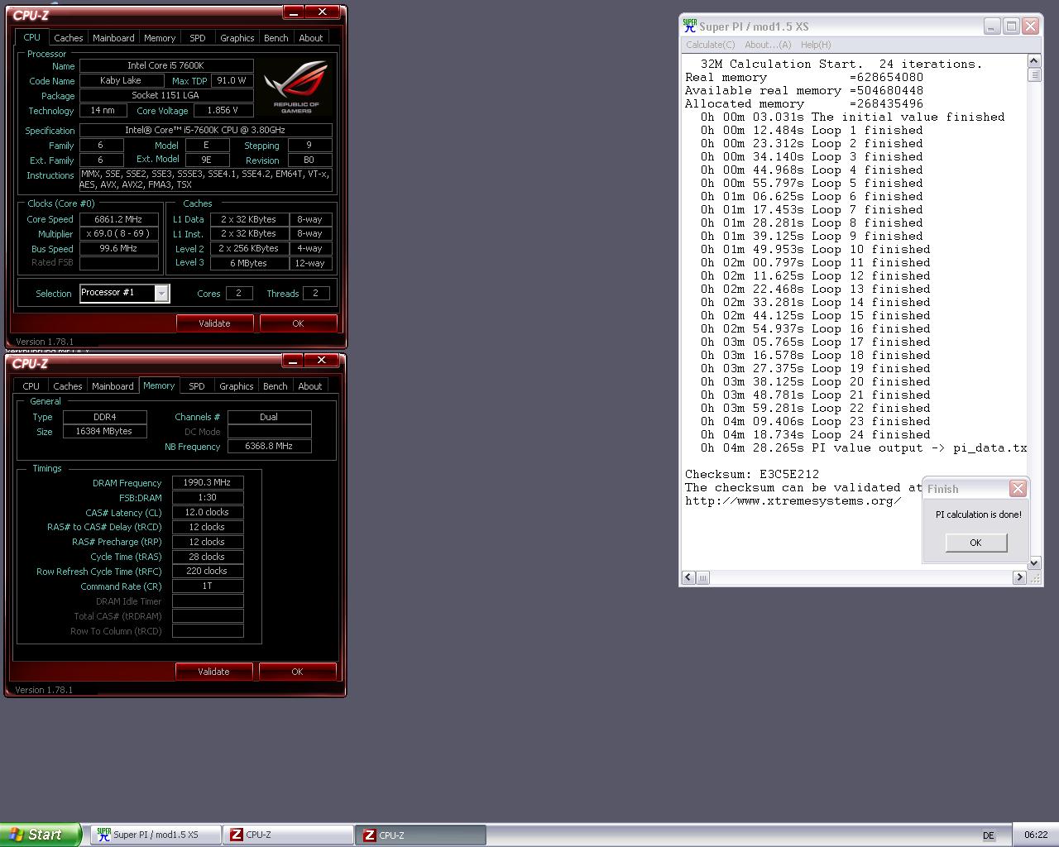The width and height of the screenshot is (1059, 847).
Task: Click Validate in the CPU-Z Memory window
Action: [213, 672]
